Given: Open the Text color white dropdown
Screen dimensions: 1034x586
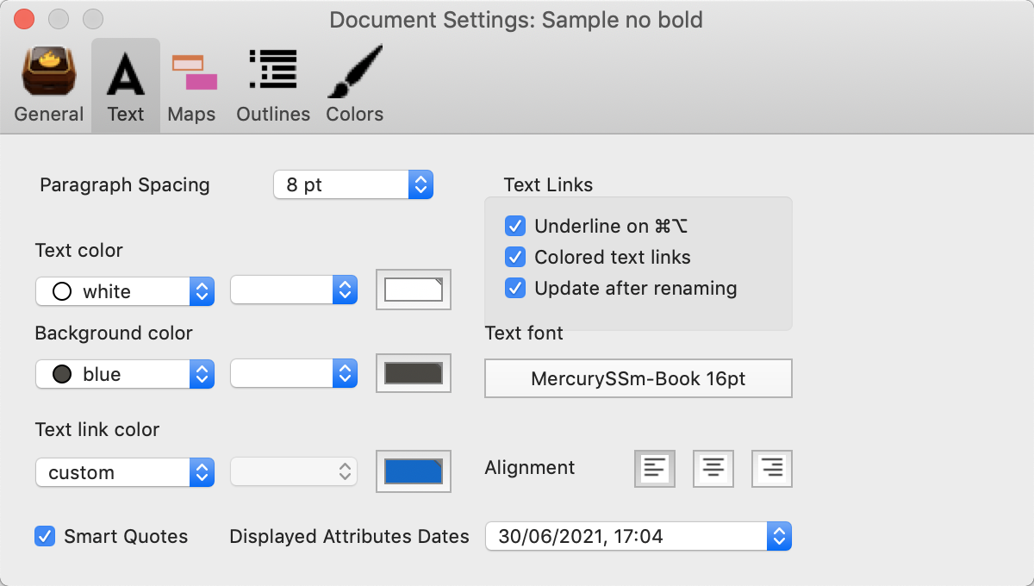Looking at the screenshot, I should [125, 291].
